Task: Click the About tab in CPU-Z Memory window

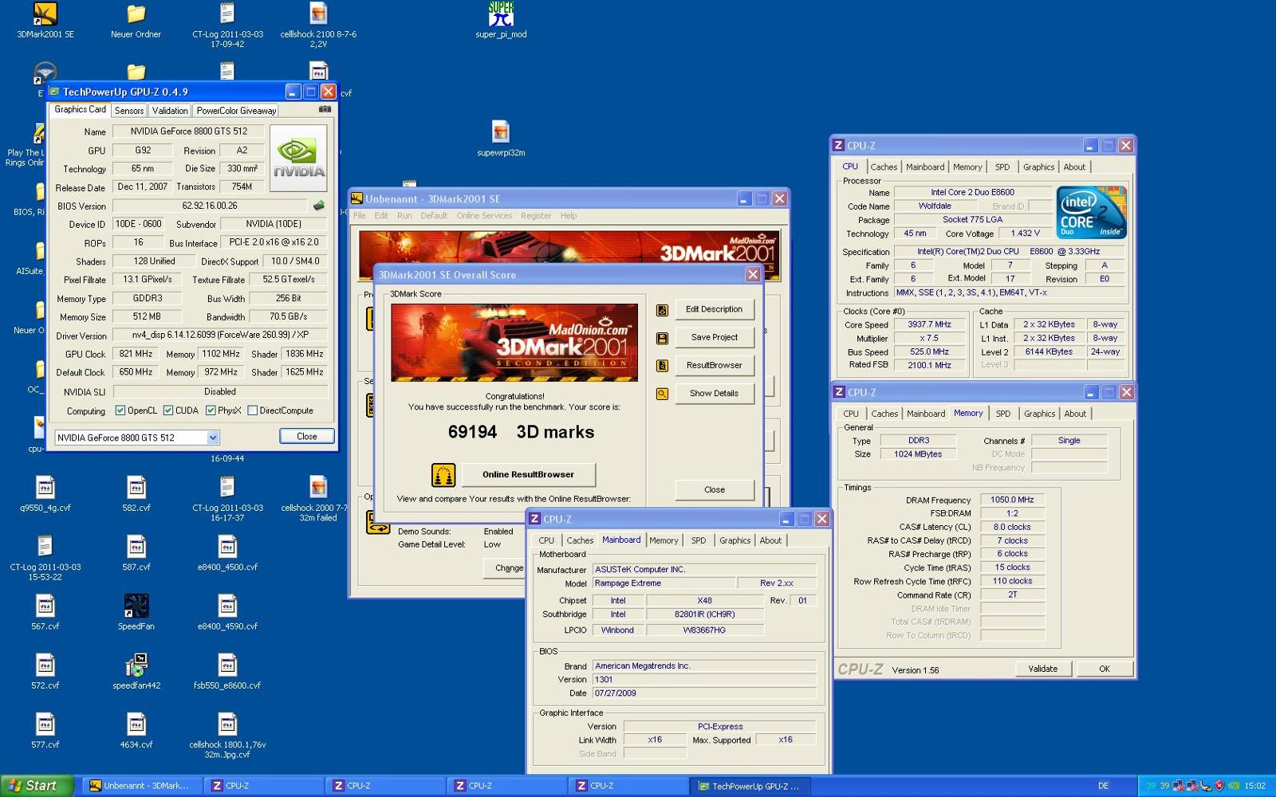Action: tap(1075, 414)
